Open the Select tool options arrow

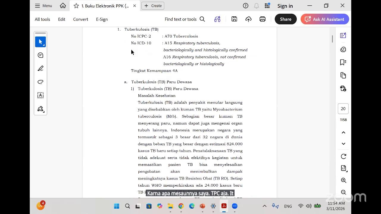(44, 45)
